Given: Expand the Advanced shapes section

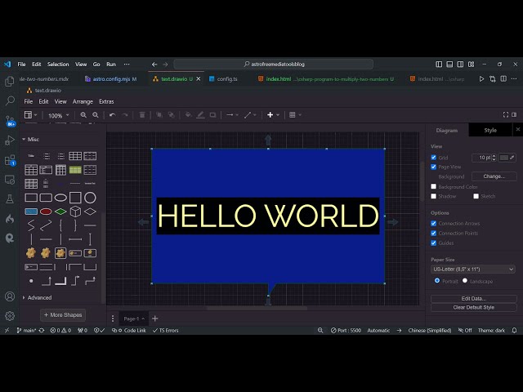Looking at the screenshot, I should [x=39, y=297].
